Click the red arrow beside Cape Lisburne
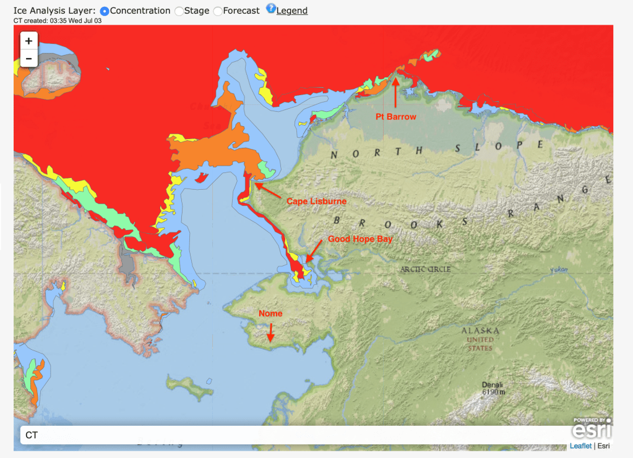 pyautogui.click(x=267, y=190)
